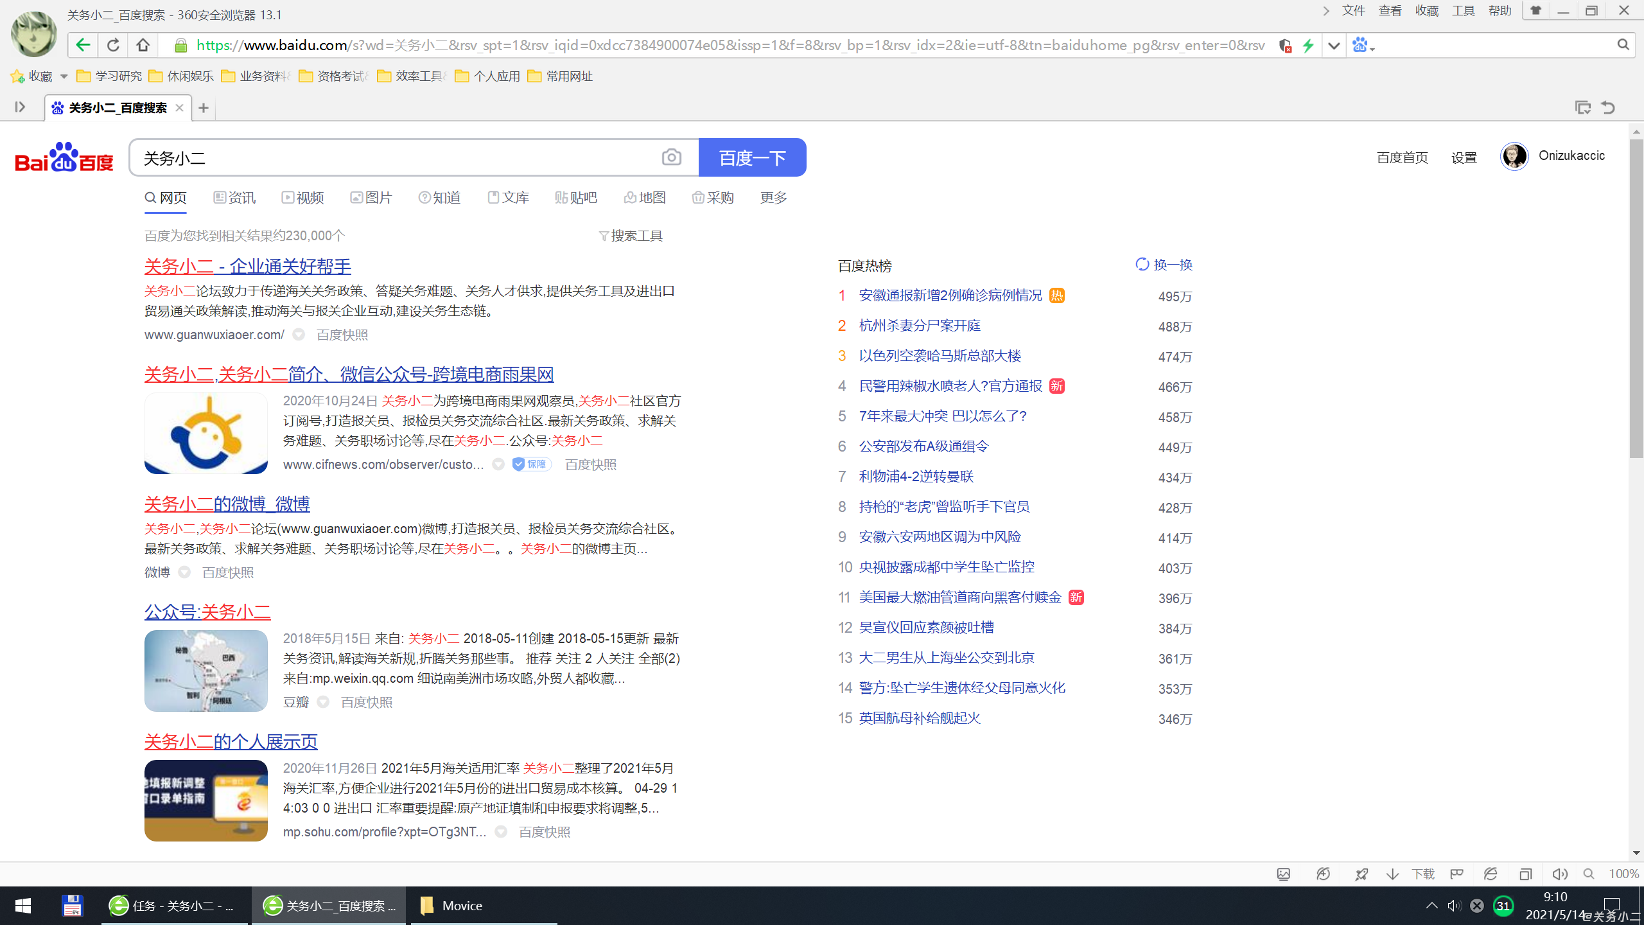Image resolution: width=1644 pixels, height=925 pixels.
Task: Click the cifnews sun logo thumbnail
Action: [x=205, y=434]
